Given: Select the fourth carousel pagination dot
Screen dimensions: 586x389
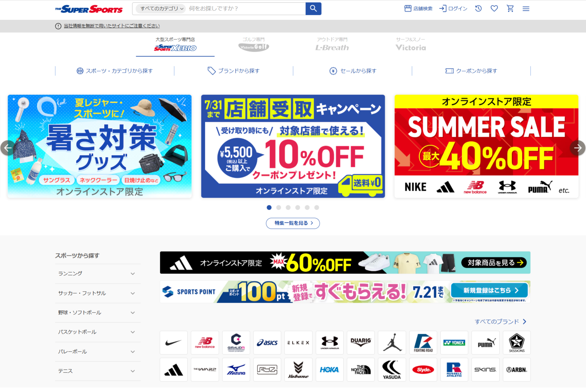Looking at the screenshot, I should pos(298,208).
